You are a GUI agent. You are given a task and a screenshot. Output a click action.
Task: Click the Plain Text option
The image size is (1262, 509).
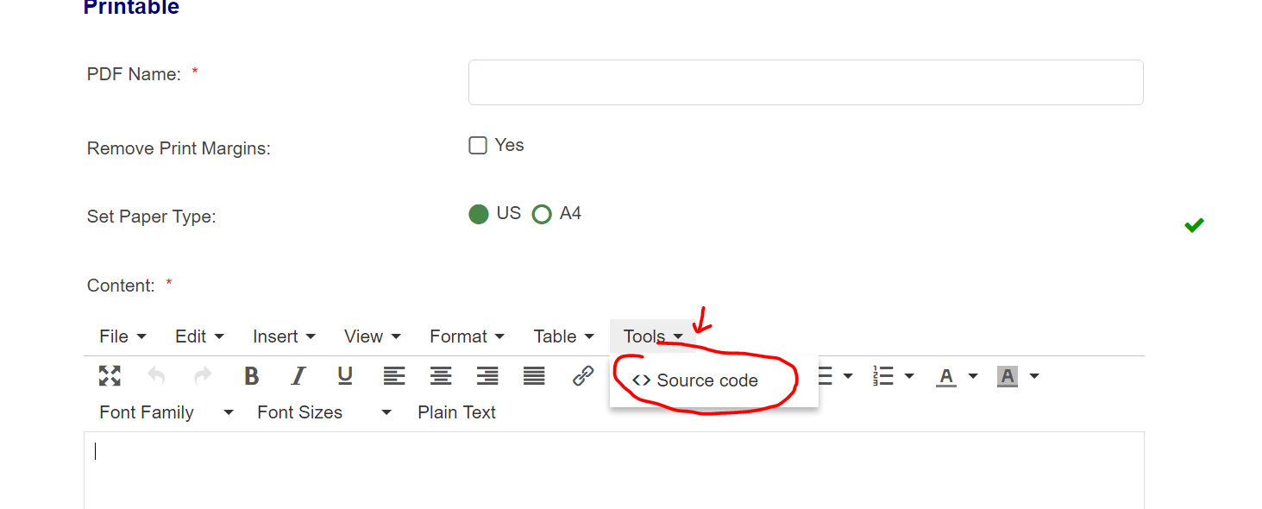[455, 412]
